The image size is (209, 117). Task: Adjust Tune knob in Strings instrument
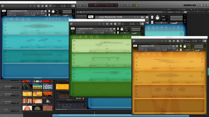pos(122,29)
